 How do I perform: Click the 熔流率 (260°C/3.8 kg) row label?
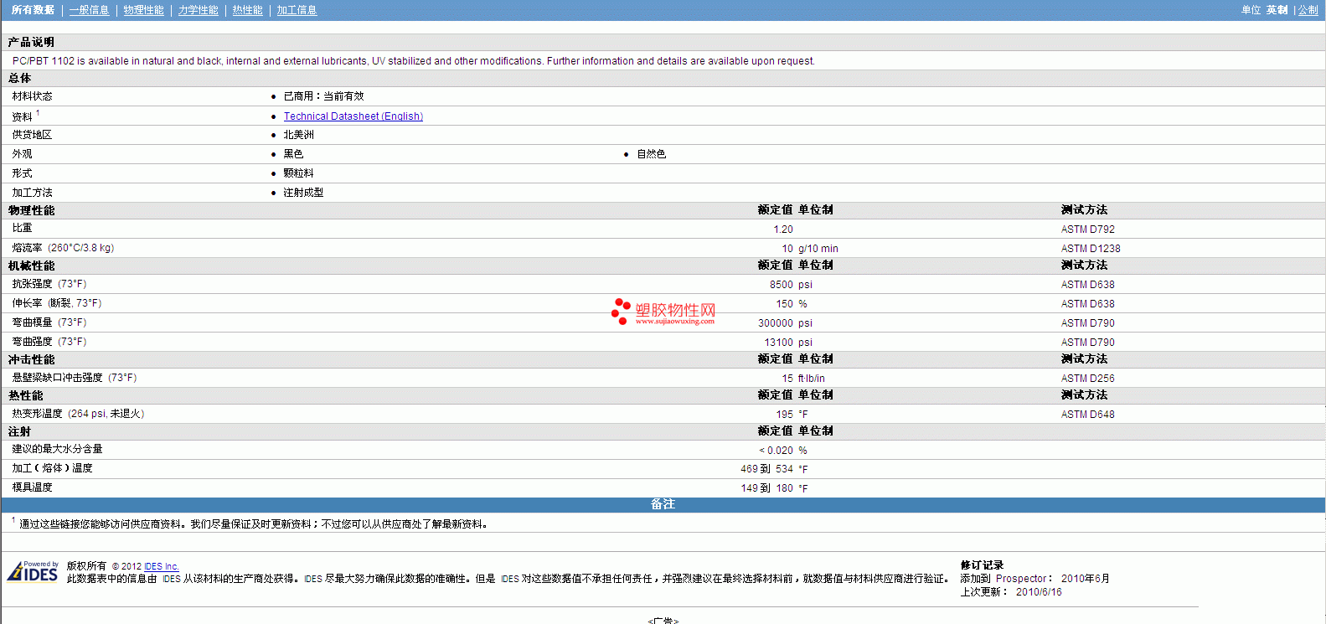tap(63, 248)
